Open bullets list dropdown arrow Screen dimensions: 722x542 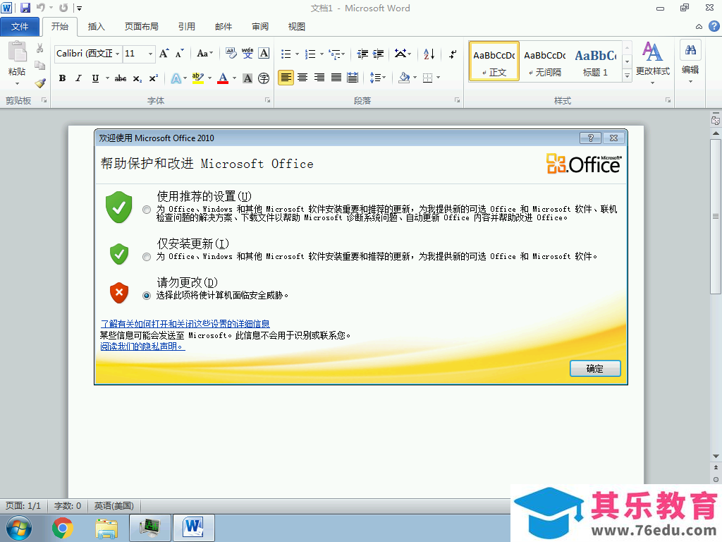point(298,54)
